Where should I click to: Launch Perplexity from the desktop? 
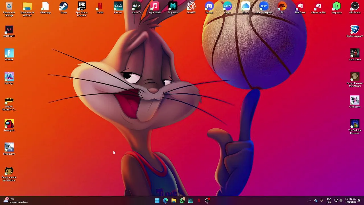tap(173, 8)
